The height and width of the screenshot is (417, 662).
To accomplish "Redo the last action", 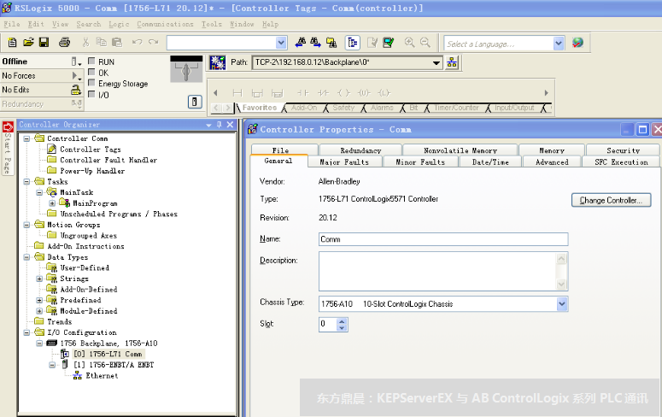I will coord(153,42).
